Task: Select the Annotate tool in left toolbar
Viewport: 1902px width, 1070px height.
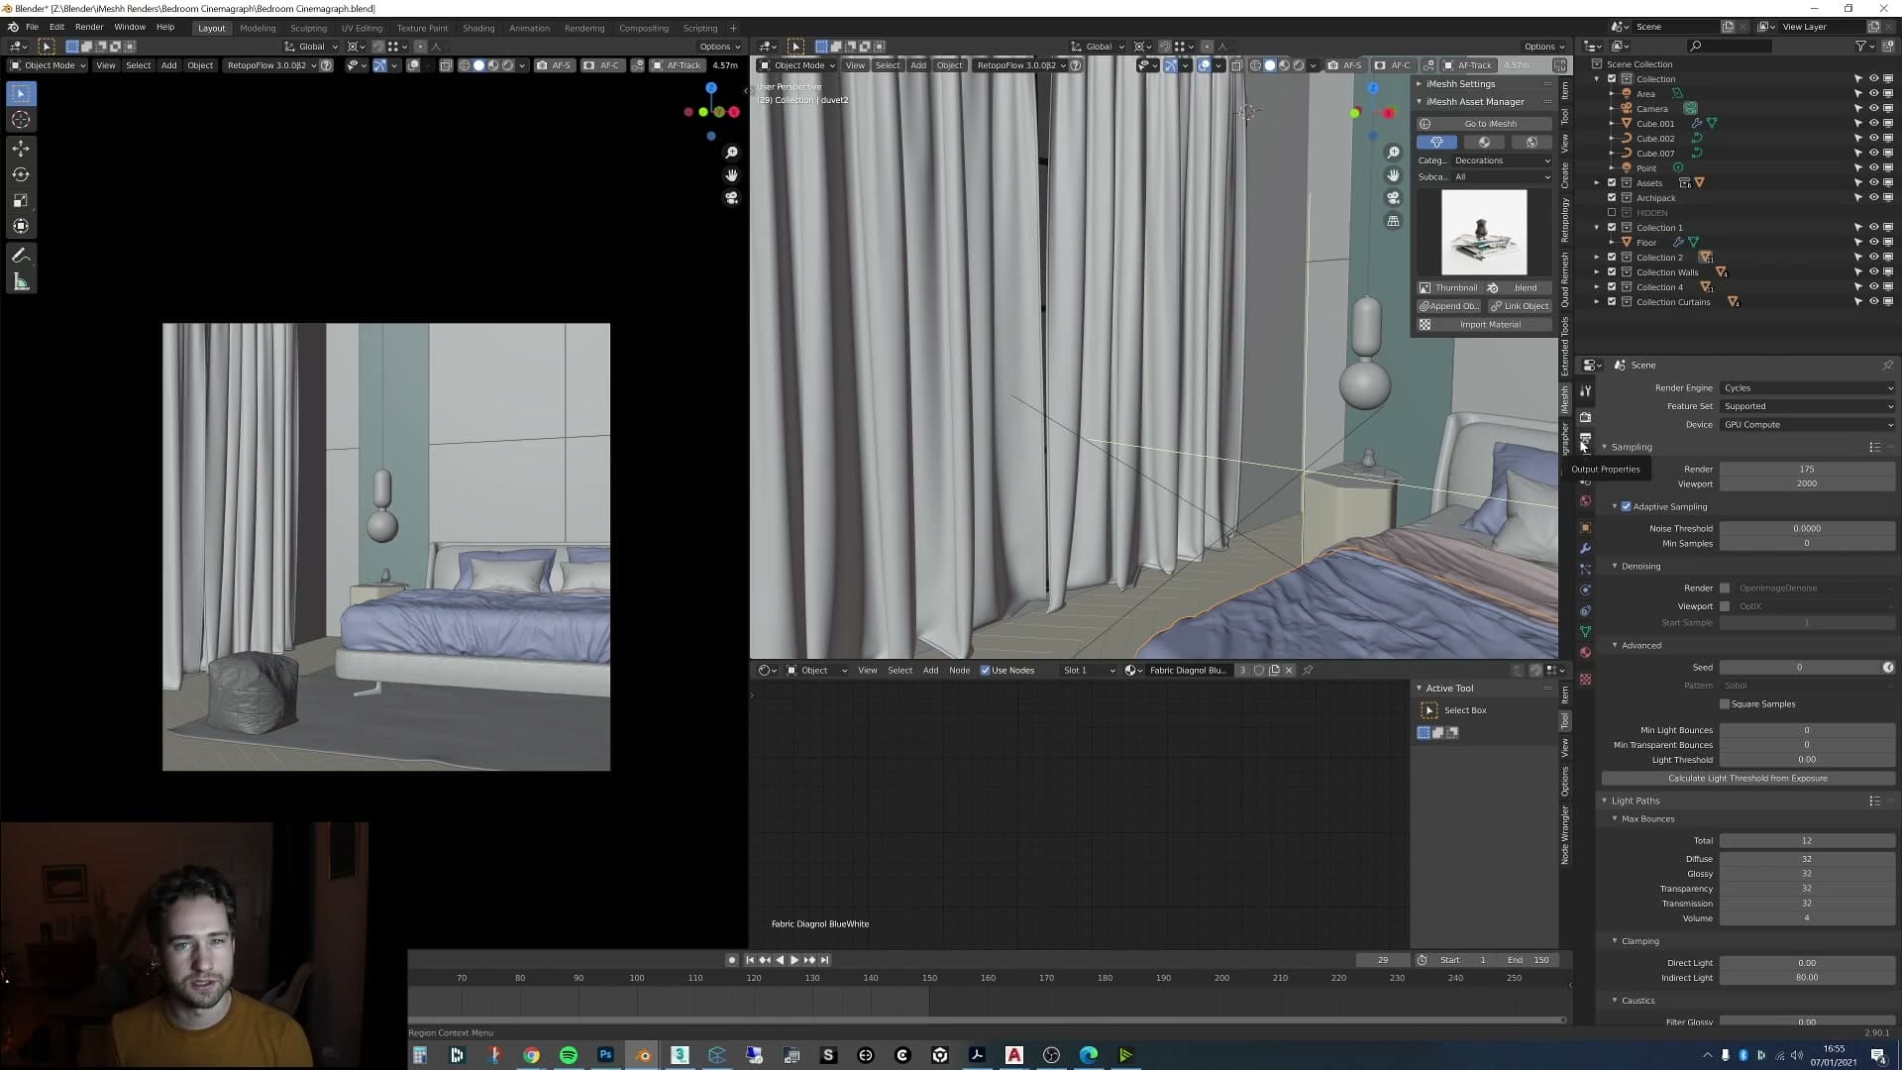Action: pyautogui.click(x=21, y=256)
